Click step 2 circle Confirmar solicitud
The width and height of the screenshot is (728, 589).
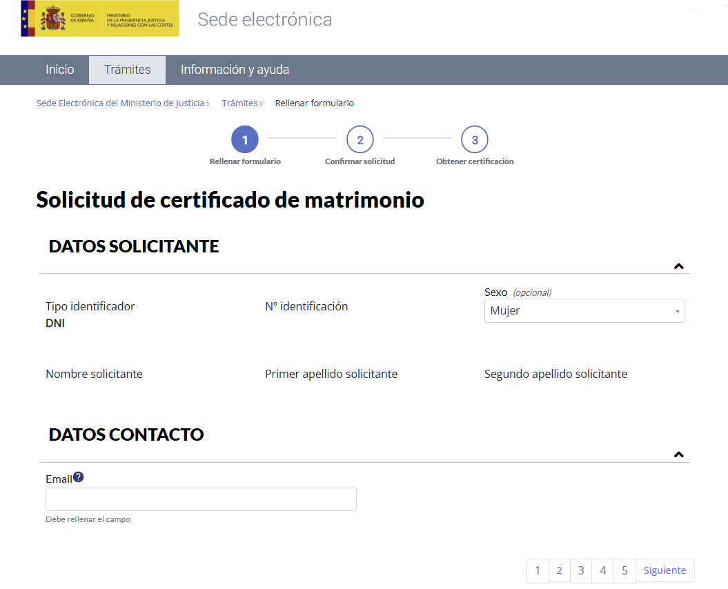point(360,139)
